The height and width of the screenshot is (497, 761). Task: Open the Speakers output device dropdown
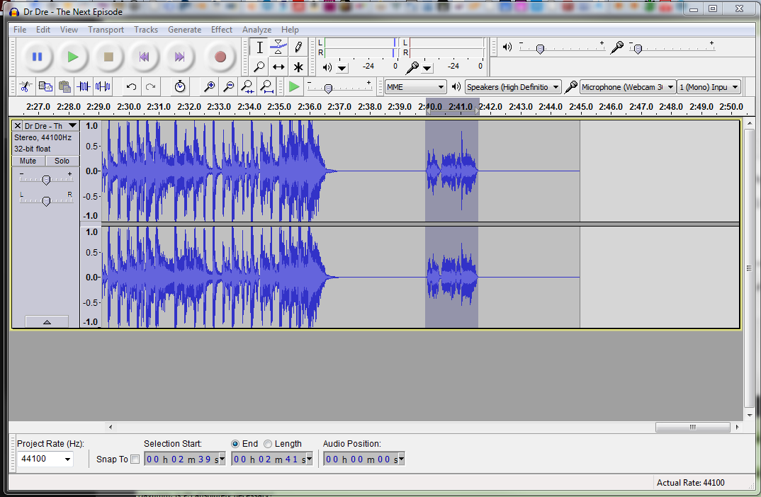[513, 87]
